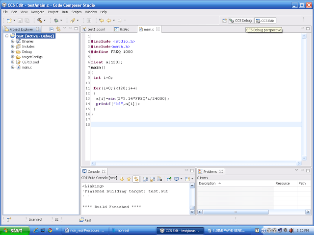Open Debug dropdown arrow
The width and height of the screenshot is (314, 235).
61,20
